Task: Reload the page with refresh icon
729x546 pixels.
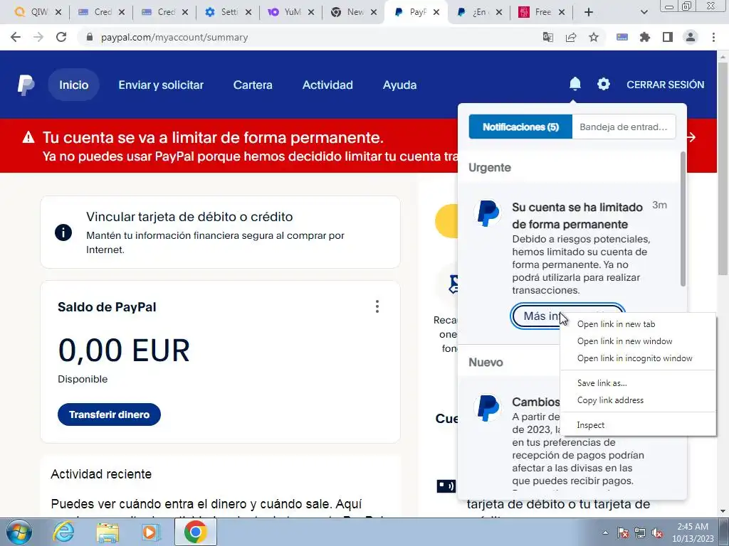Action: pos(61,37)
